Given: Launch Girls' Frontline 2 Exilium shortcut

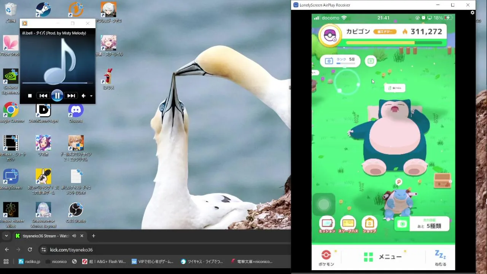Looking at the screenshot, I should point(76,148).
